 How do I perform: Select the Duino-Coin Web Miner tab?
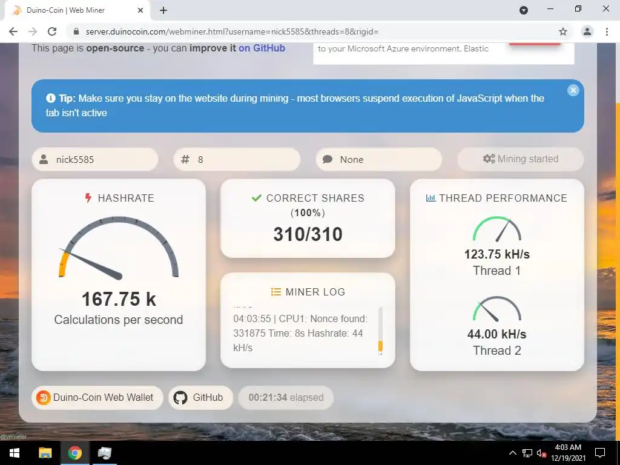point(77,10)
